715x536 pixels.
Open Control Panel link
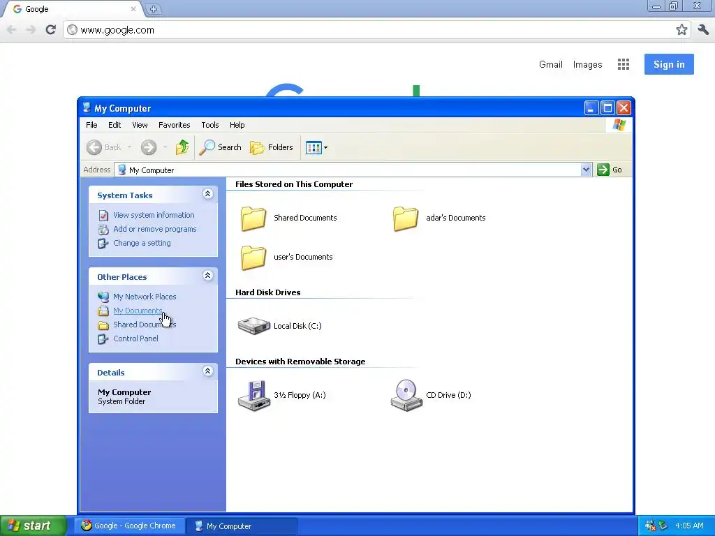coord(136,338)
